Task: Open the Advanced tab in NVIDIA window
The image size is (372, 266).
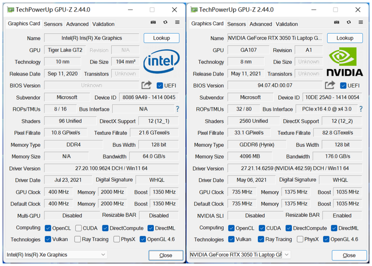Action: pyautogui.click(x=261, y=24)
